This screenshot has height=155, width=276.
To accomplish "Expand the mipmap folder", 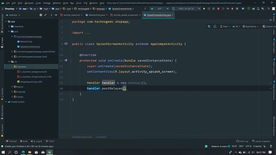I will pyautogui.click(x=12, y=92).
